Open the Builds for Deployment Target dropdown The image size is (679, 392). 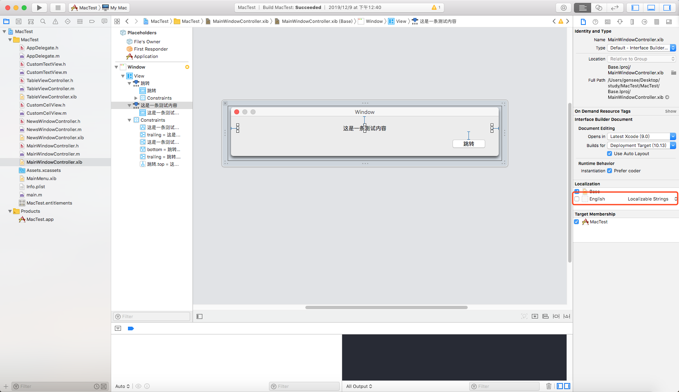click(641, 145)
